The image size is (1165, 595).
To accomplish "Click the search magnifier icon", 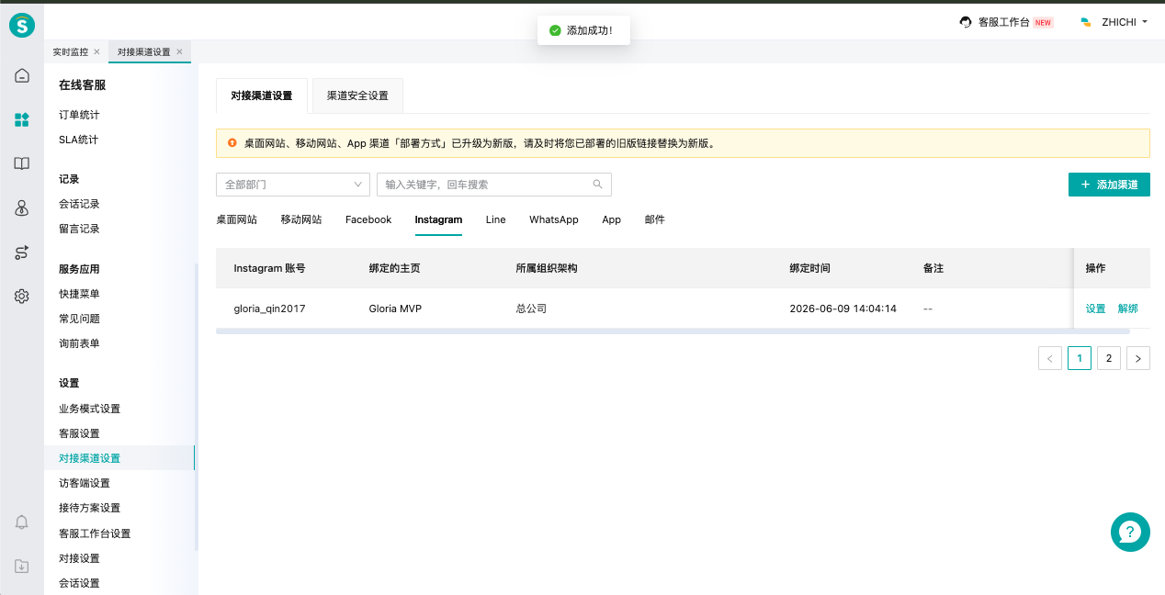I will [x=597, y=184].
